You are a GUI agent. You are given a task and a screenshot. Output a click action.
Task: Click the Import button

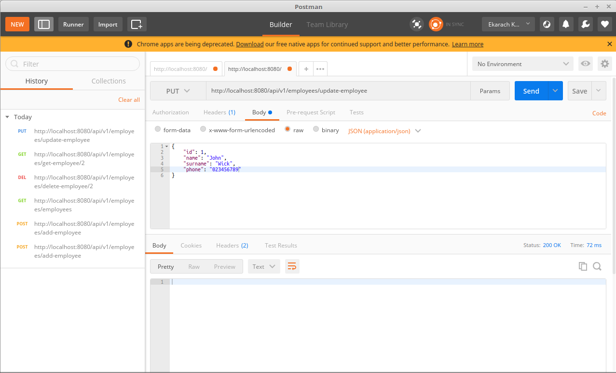pos(108,24)
